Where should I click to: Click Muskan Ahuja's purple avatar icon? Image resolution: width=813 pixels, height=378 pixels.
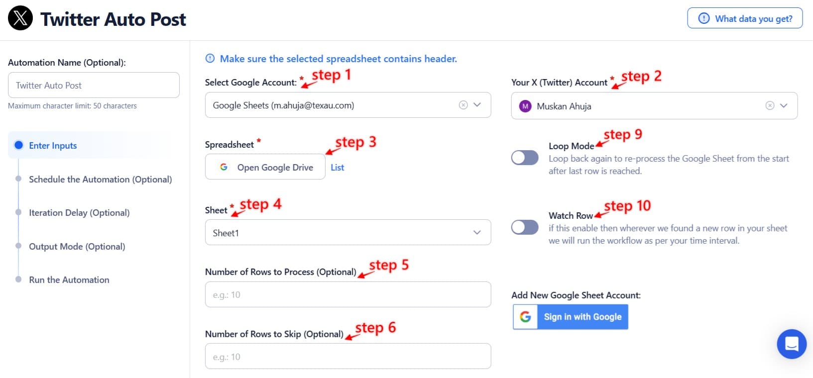(x=525, y=106)
